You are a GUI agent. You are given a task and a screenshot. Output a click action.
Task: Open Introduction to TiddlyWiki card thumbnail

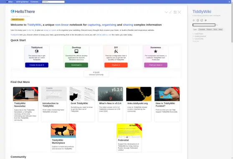54,94
